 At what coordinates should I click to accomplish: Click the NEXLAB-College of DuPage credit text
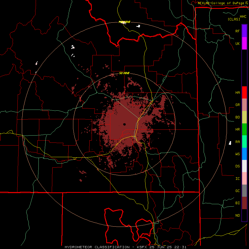221,3
